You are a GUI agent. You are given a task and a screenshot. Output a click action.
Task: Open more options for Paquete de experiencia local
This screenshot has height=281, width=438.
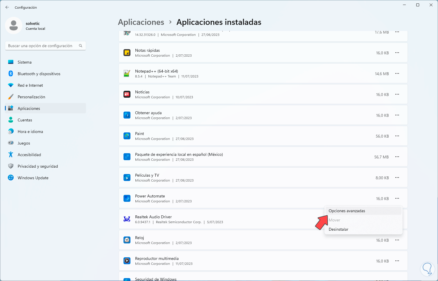tap(397, 157)
